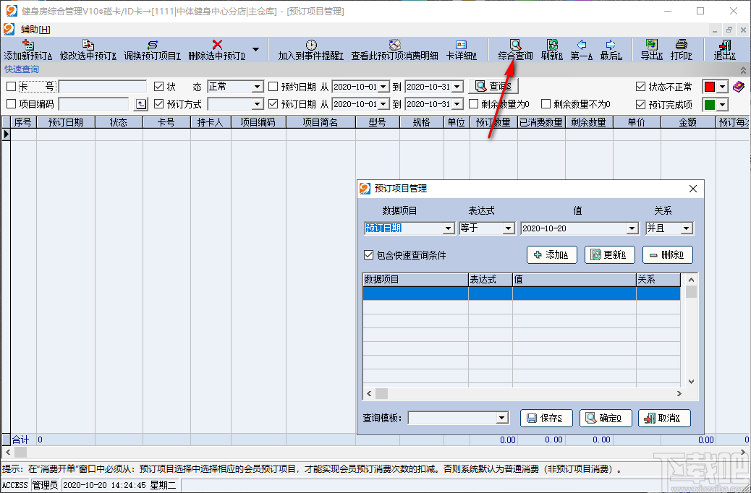Click the 项目简名 column header
751x493 pixels.
click(321, 122)
